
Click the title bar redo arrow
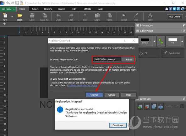pyautogui.click(x=12, y=3)
